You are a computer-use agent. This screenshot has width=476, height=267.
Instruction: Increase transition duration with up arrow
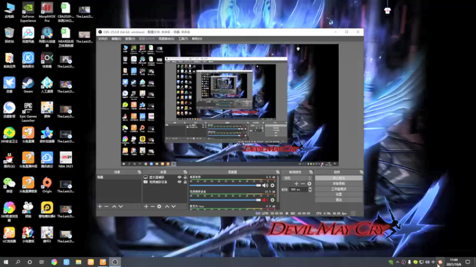click(310, 188)
